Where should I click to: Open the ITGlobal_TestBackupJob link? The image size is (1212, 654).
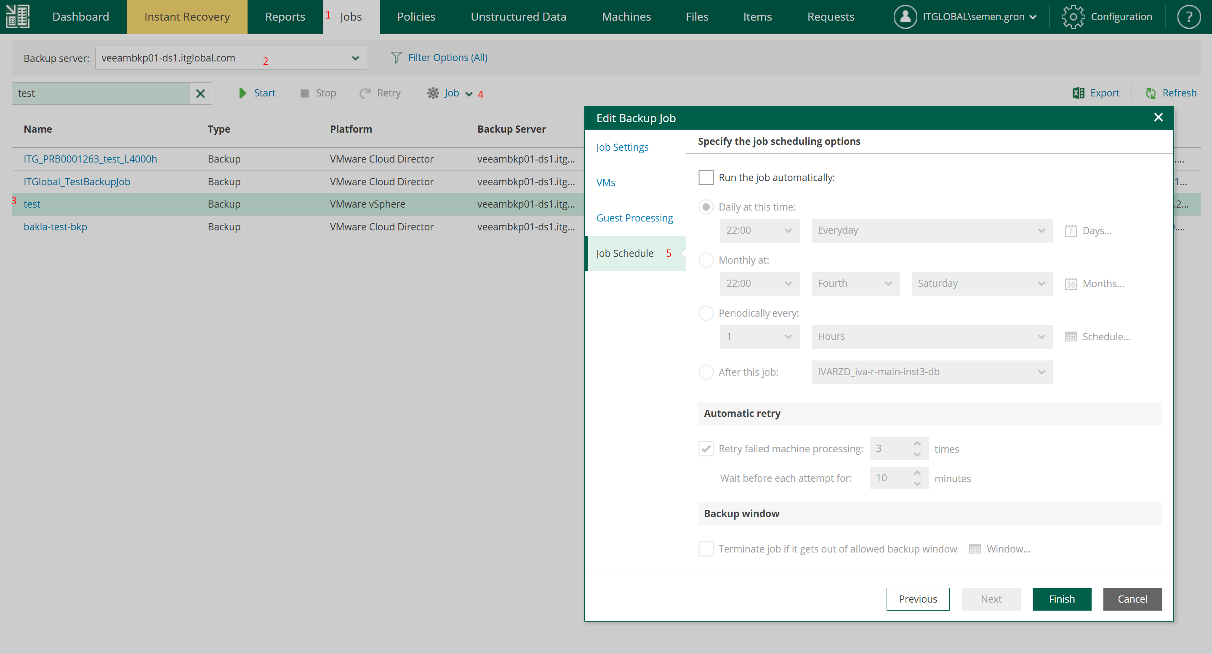77,182
